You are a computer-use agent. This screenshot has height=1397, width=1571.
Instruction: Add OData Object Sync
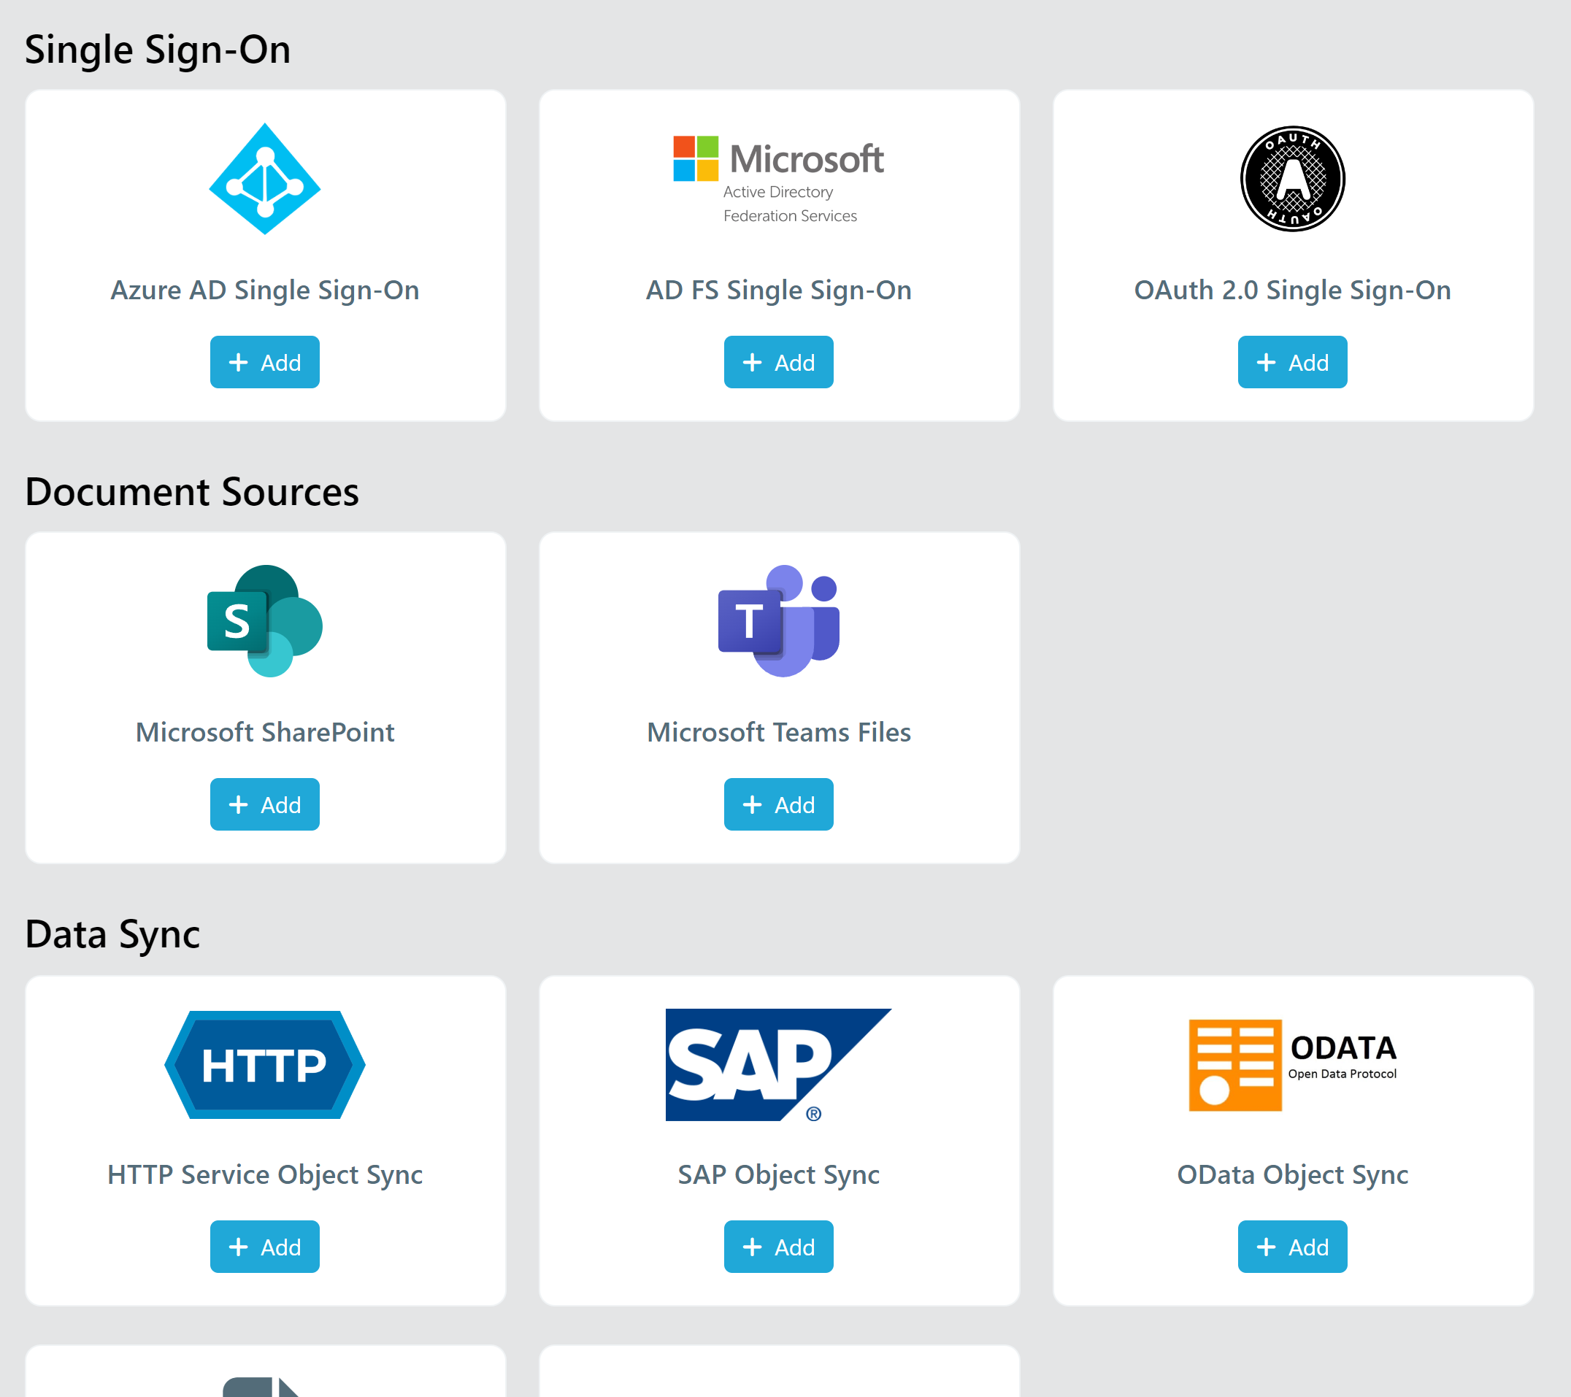pos(1292,1247)
